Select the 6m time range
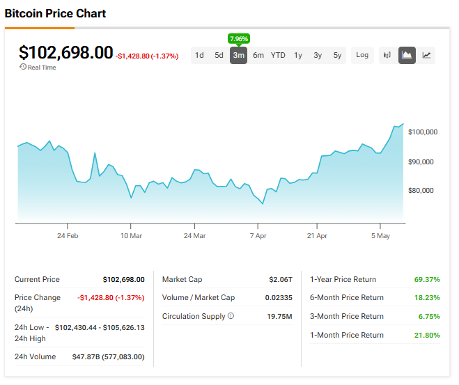 pos(258,55)
